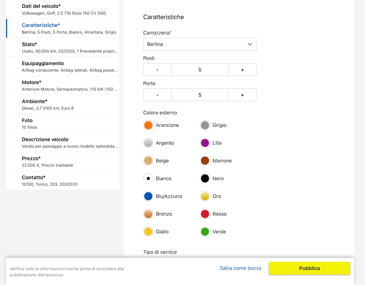Choose Blu/Azzurro exterior color
365x285 pixels.
pyautogui.click(x=148, y=196)
